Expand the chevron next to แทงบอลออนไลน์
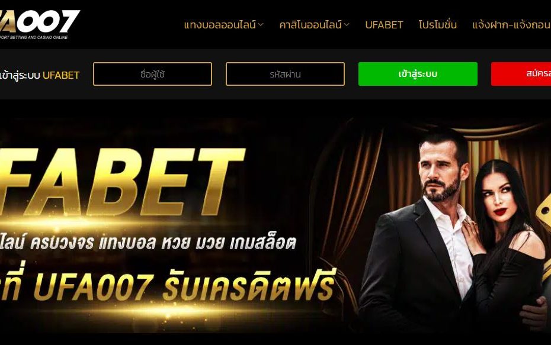Image resolution: width=551 pixels, height=345 pixels. [261, 25]
